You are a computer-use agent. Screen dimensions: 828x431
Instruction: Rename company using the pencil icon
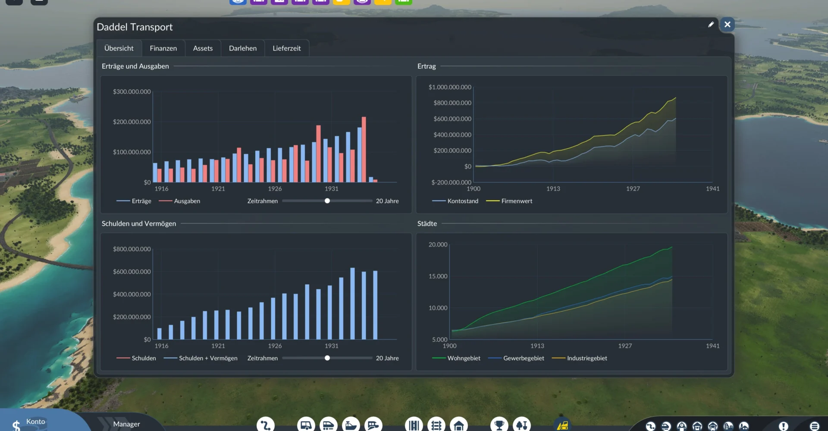coord(711,25)
